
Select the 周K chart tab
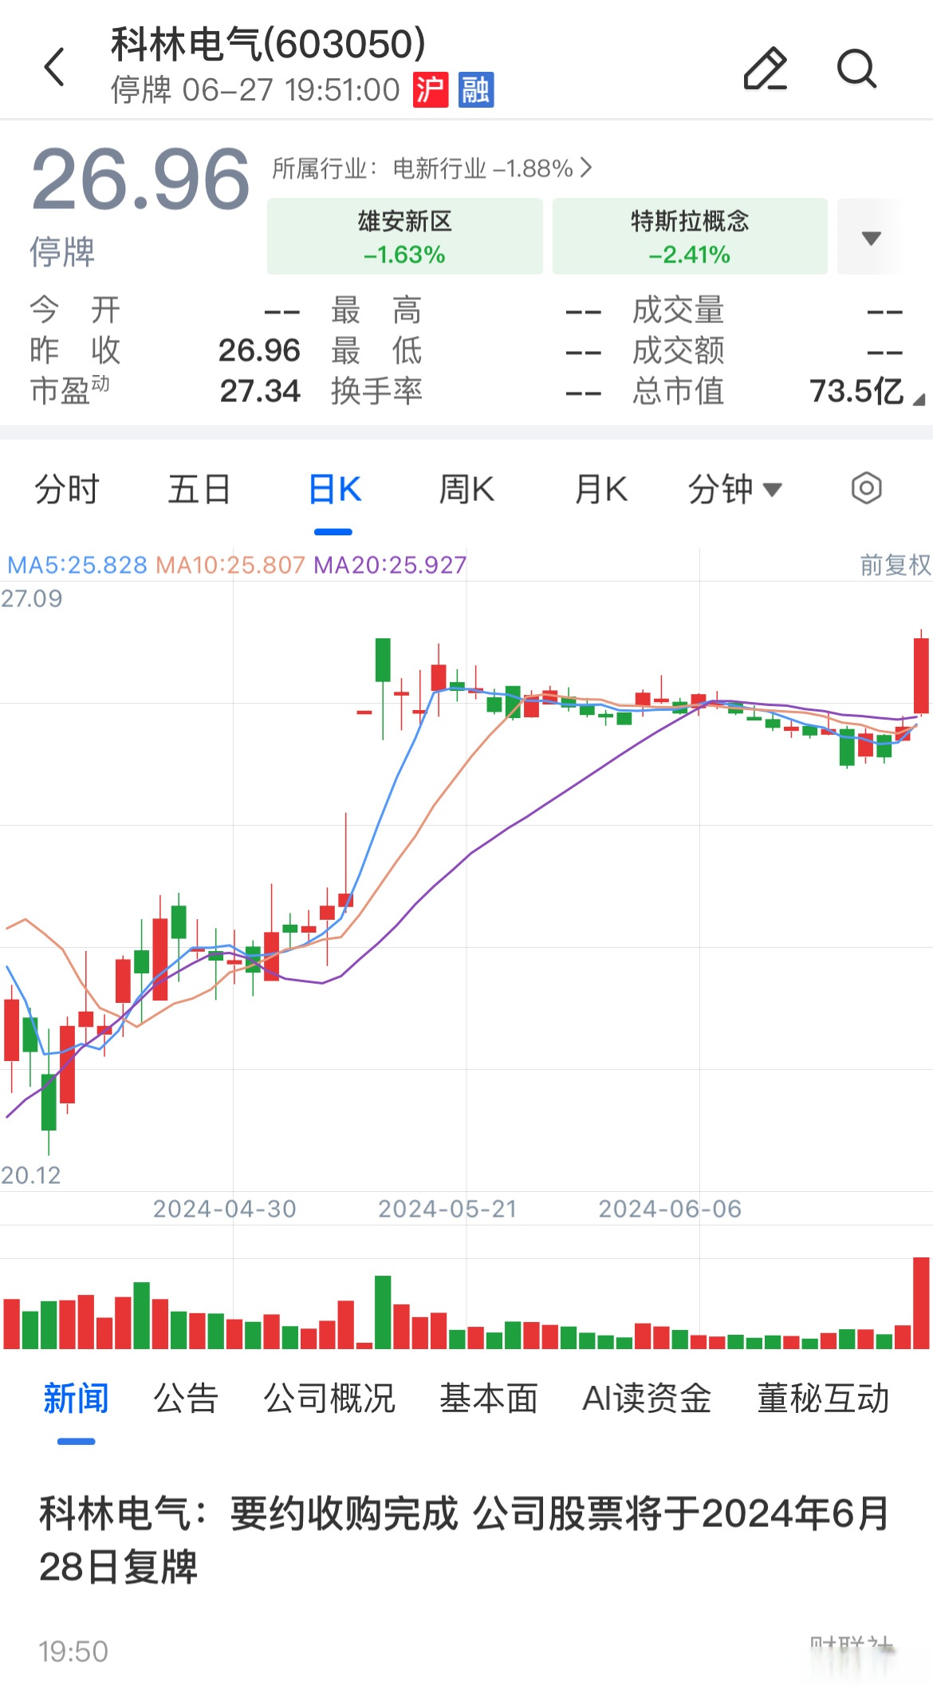[467, 489]
